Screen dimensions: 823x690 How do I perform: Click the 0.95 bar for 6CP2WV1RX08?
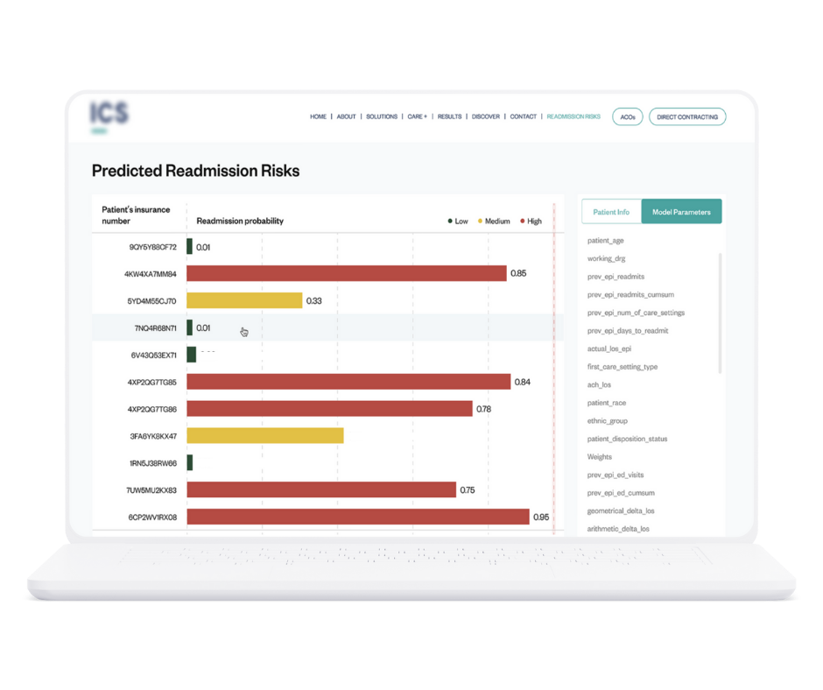358,517
